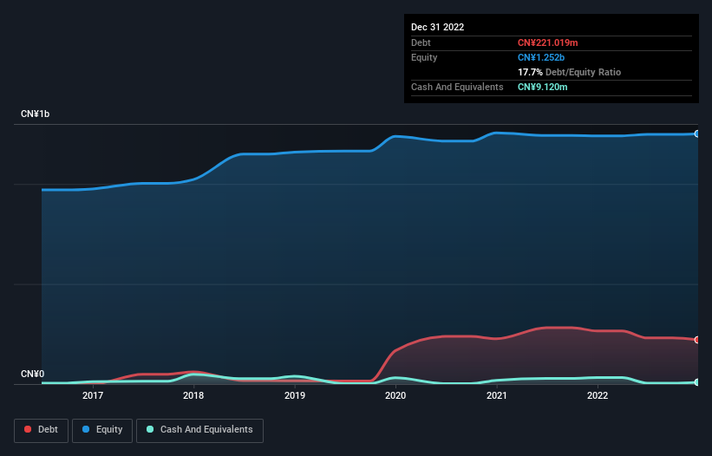Image resolution: width=712 pixels, height=456 pixels.
Task: Toggle the Cash And Equivalents legend button
Action: (199, 430)
